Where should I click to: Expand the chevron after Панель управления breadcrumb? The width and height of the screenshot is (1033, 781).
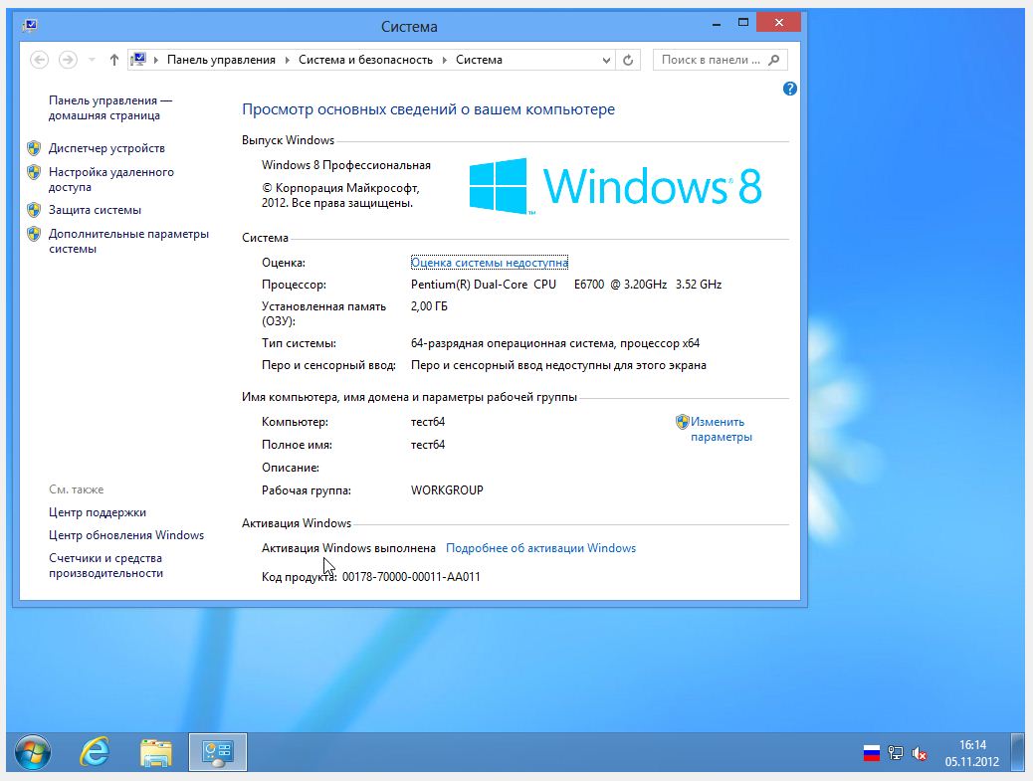click(x=288, y=60)
